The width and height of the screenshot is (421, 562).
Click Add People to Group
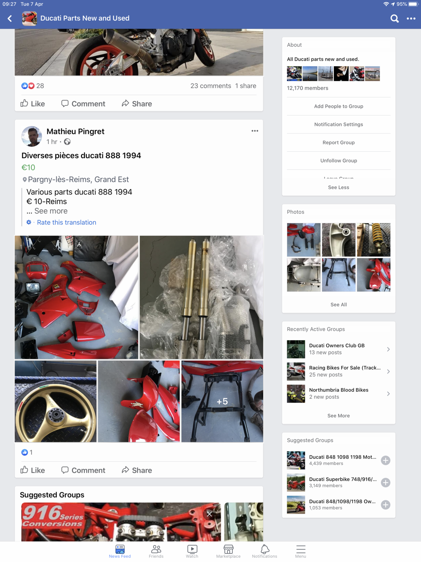(x=338, y=106)
